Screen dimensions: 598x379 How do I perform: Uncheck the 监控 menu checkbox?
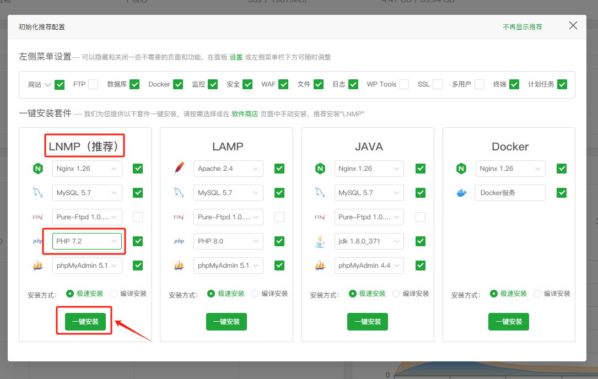tap(213, 84)
